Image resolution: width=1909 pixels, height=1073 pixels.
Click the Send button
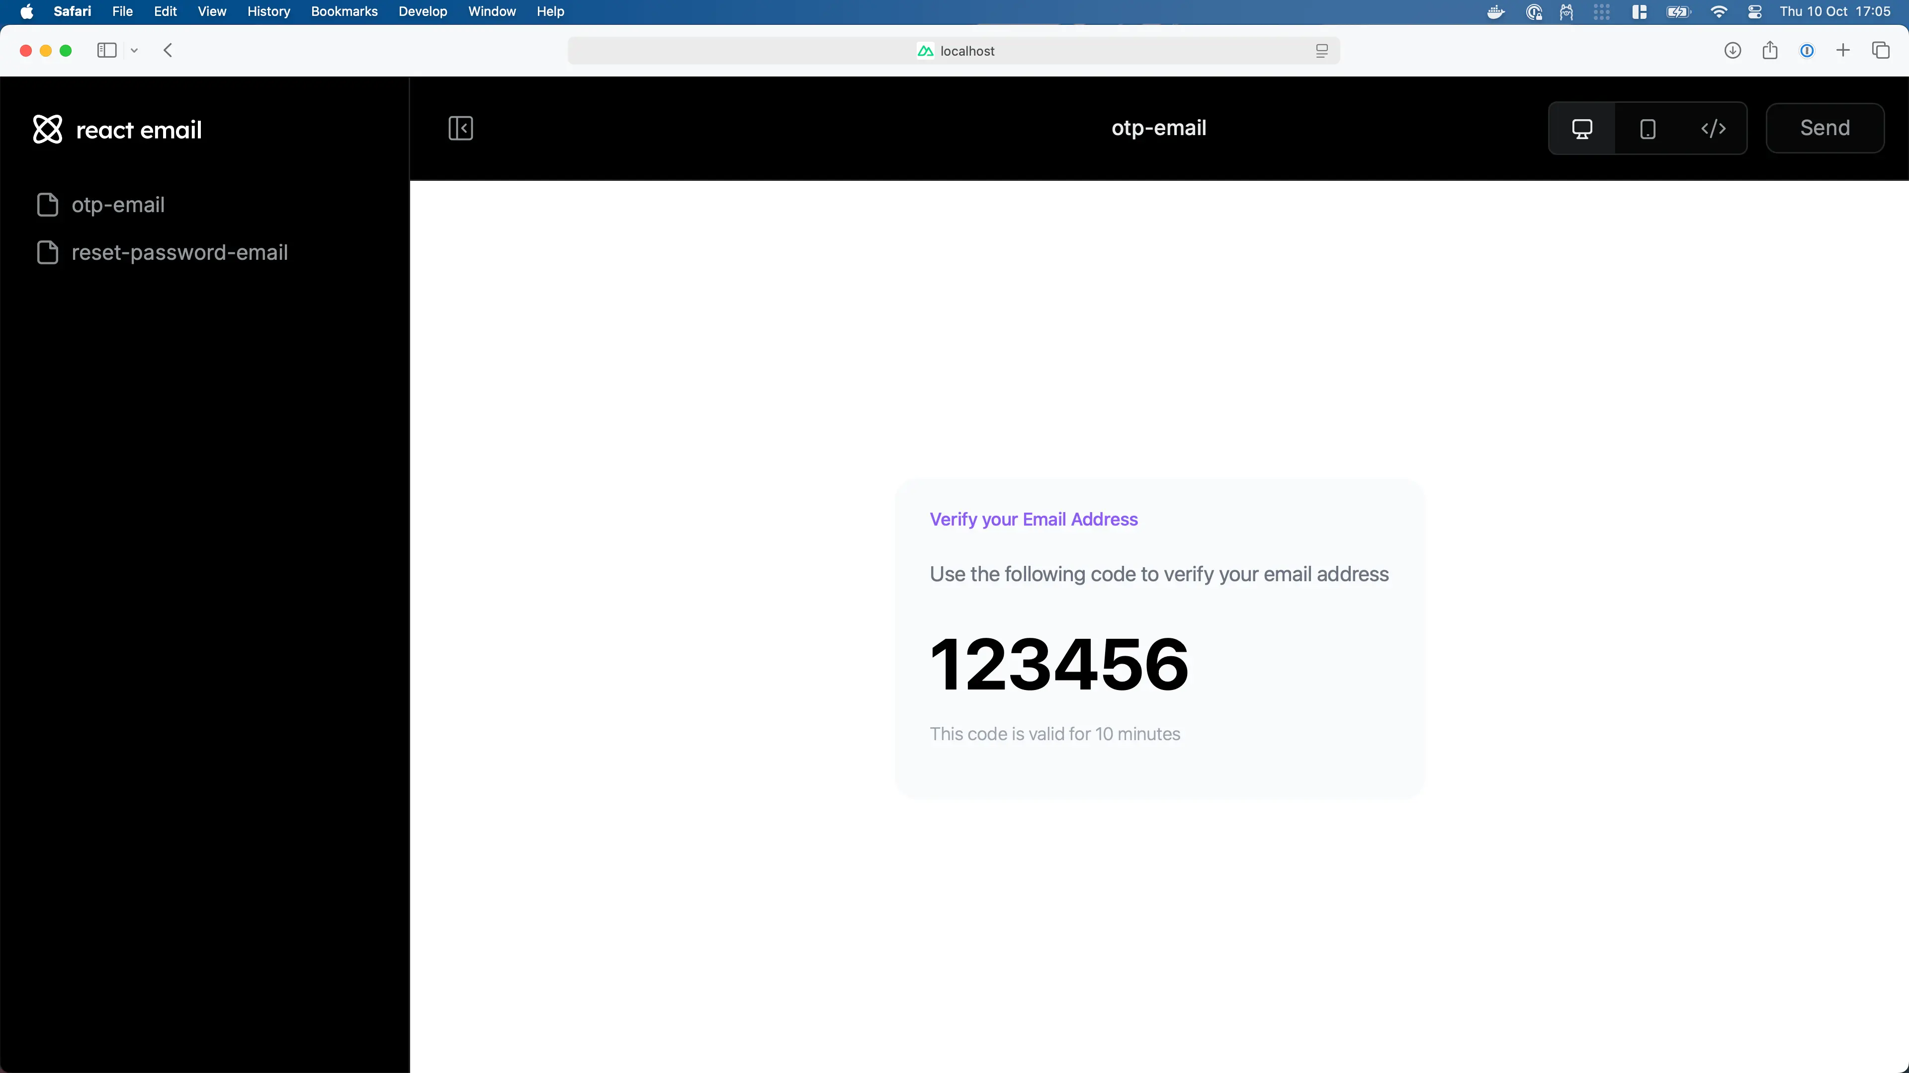[1824, 127]
